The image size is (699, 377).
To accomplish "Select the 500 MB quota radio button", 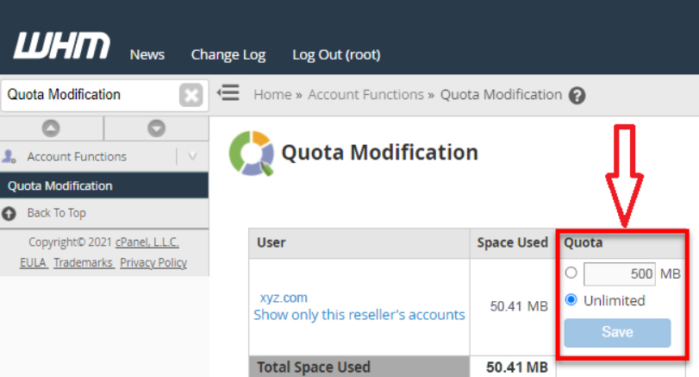I will click(x=571, y=273).
